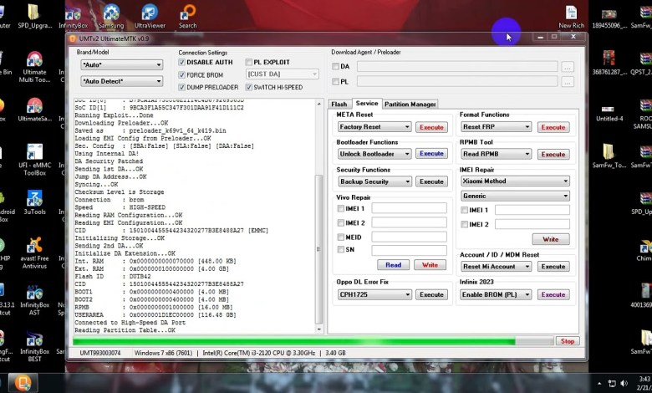The height and width of the screenshot is (393, 652).
Task: Click the Vivo Repair SN input field
Action: pos(409,250)
